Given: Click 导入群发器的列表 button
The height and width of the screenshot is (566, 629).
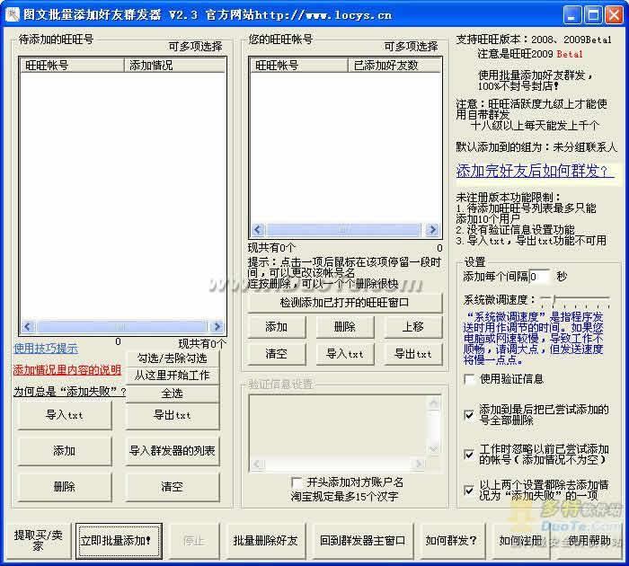Looking at the screenshot, I should [173, 451].
